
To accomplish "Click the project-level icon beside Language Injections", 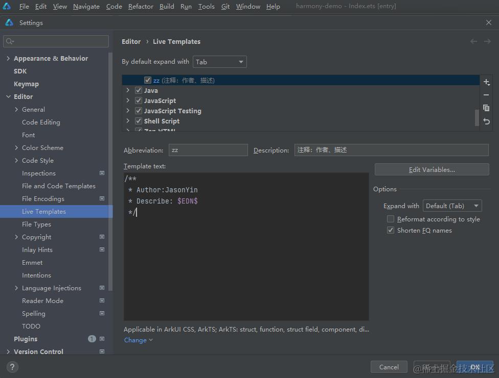I will pyautogui.click(x=102, y=288).
